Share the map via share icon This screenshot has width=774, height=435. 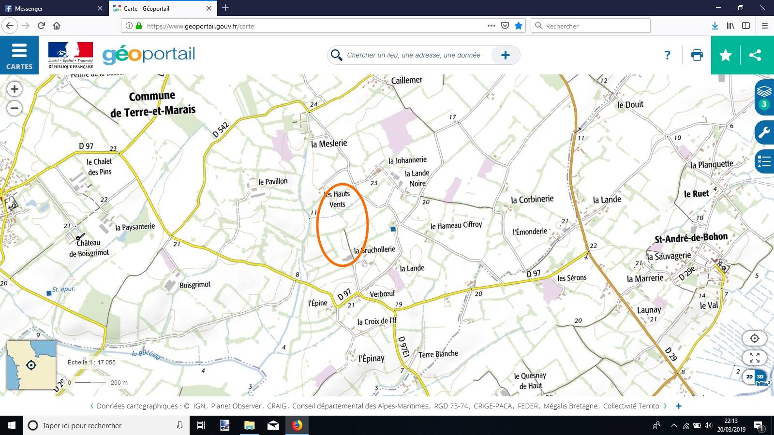coord(755,55)
